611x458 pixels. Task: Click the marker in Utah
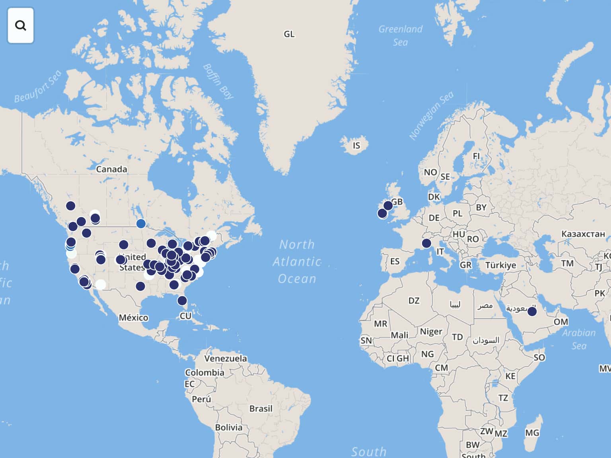pyautogui.click(x=101, y=260)
